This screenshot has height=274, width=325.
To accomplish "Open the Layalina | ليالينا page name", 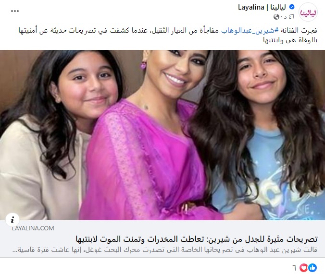I will tap(262, 8).
